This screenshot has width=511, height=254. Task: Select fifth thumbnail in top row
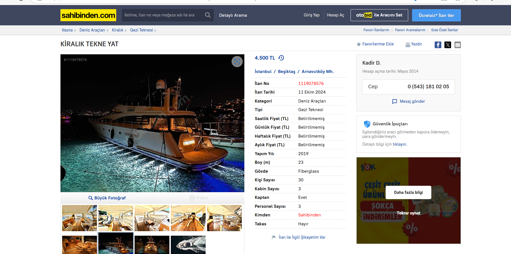[224, 218]
